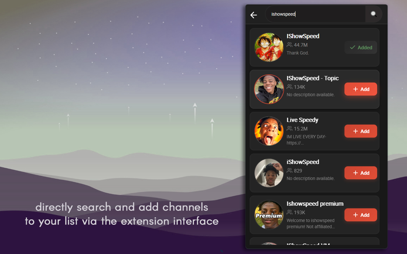Select the 'Live Speedy' channel title
The width and height of the screenshot is (407, 254).
(302, 120)
